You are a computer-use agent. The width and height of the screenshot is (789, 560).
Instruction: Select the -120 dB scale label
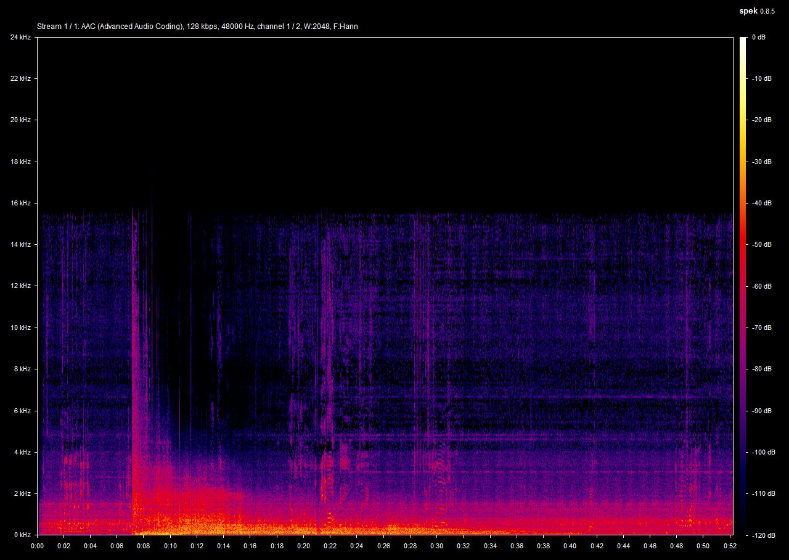(762, 535)
